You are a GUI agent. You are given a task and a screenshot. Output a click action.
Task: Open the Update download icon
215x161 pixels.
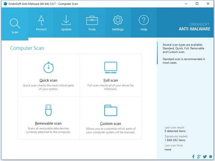66,20
